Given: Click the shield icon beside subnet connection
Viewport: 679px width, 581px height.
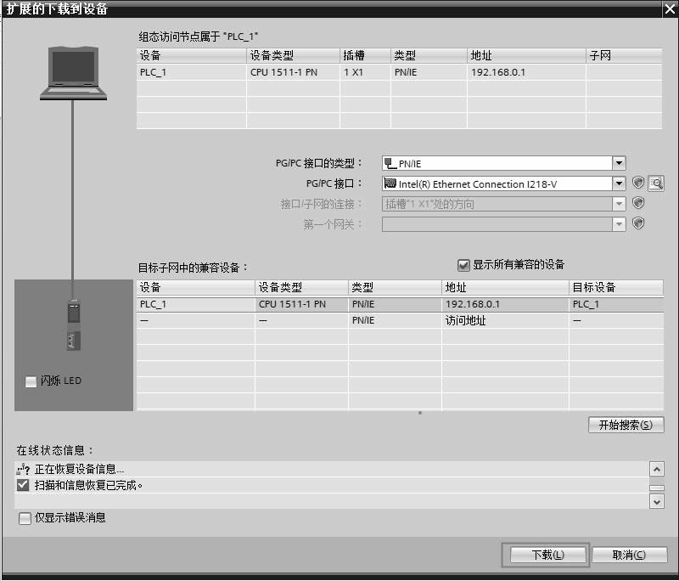Looking at the screenshot, I should (638, 203).
